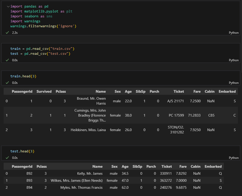
Task: Click the fare value 7.2500
Action: [195, 101]
